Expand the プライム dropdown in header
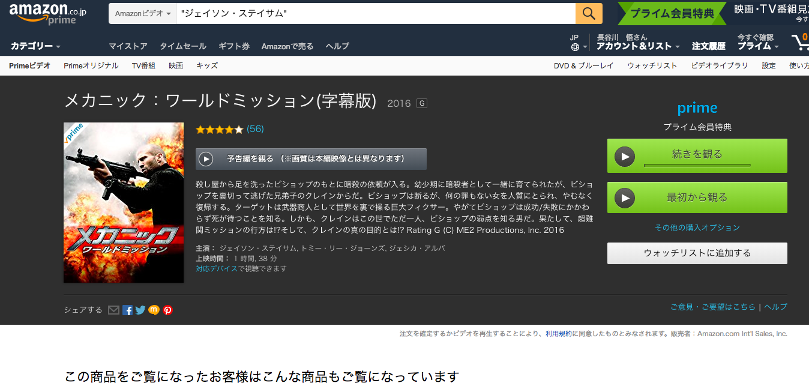The width and height of the screenshot is (809, 392). point(758,46)
